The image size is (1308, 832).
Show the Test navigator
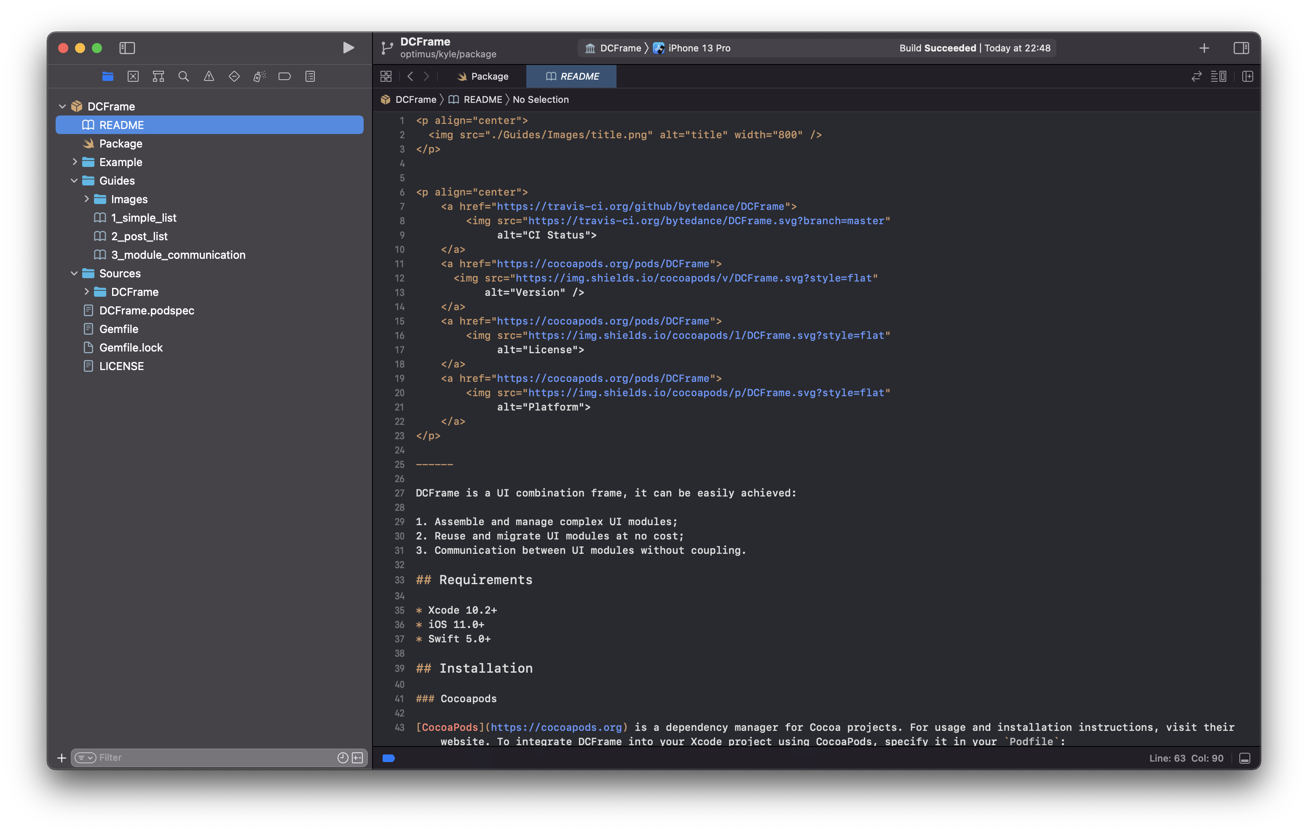tap(234, 76)
